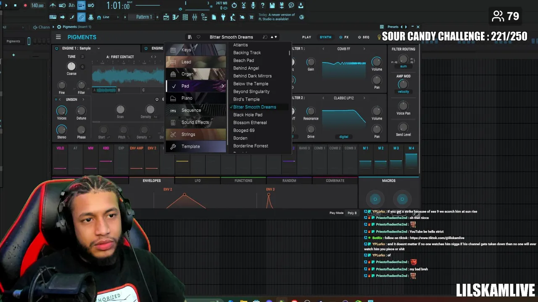Choose the Sequence preset category

(x=196, y=110)
